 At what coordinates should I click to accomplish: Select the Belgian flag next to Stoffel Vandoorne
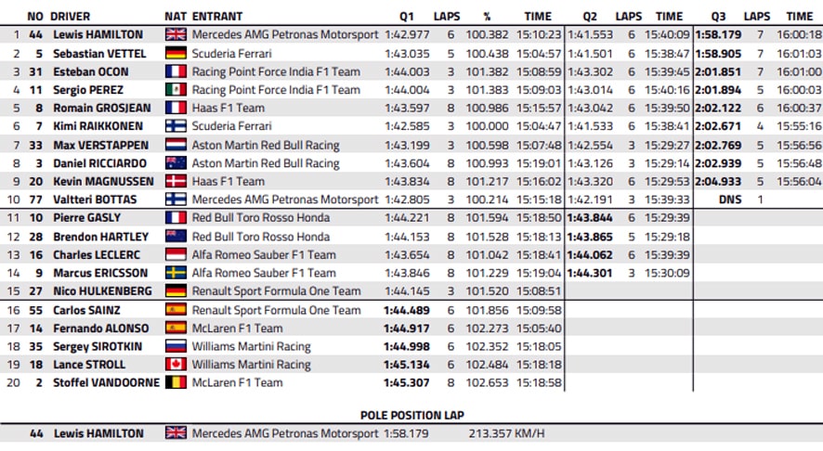coord(176,382)
